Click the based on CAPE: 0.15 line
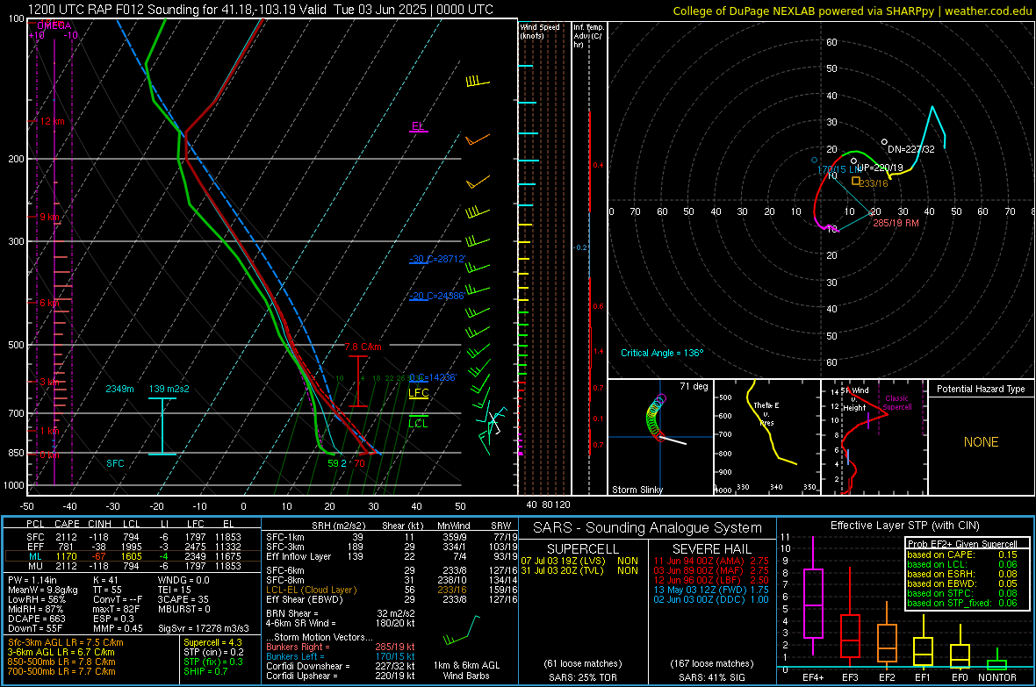 tap(962, 555)
